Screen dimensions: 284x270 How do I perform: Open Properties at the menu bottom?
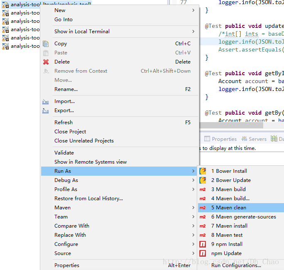pos(120,265)
